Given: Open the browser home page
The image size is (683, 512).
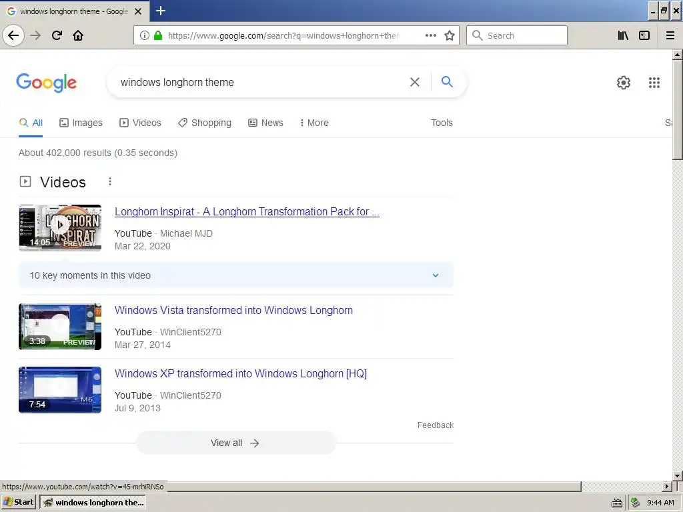Looking at the screenshot, I should [x=78, y=35].
